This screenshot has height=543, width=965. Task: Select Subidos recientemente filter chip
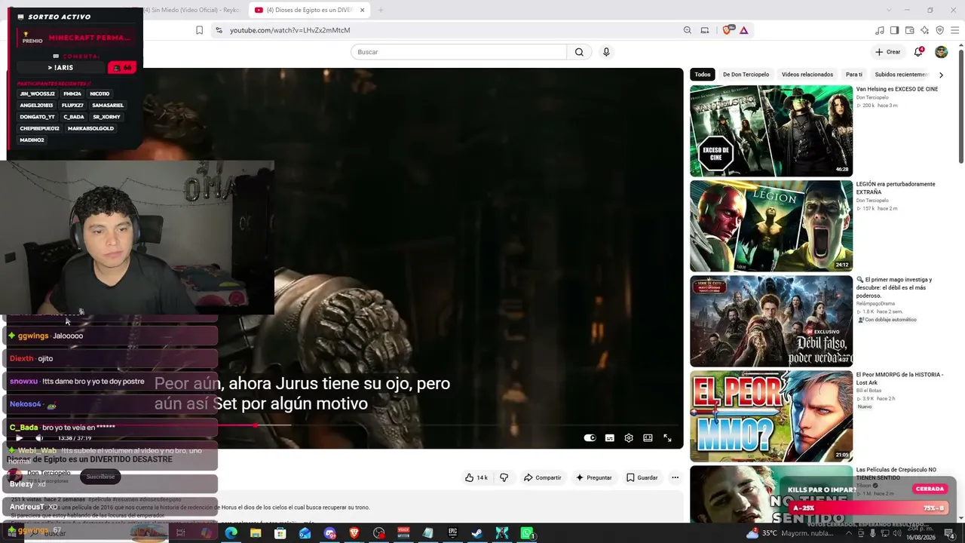901,75
